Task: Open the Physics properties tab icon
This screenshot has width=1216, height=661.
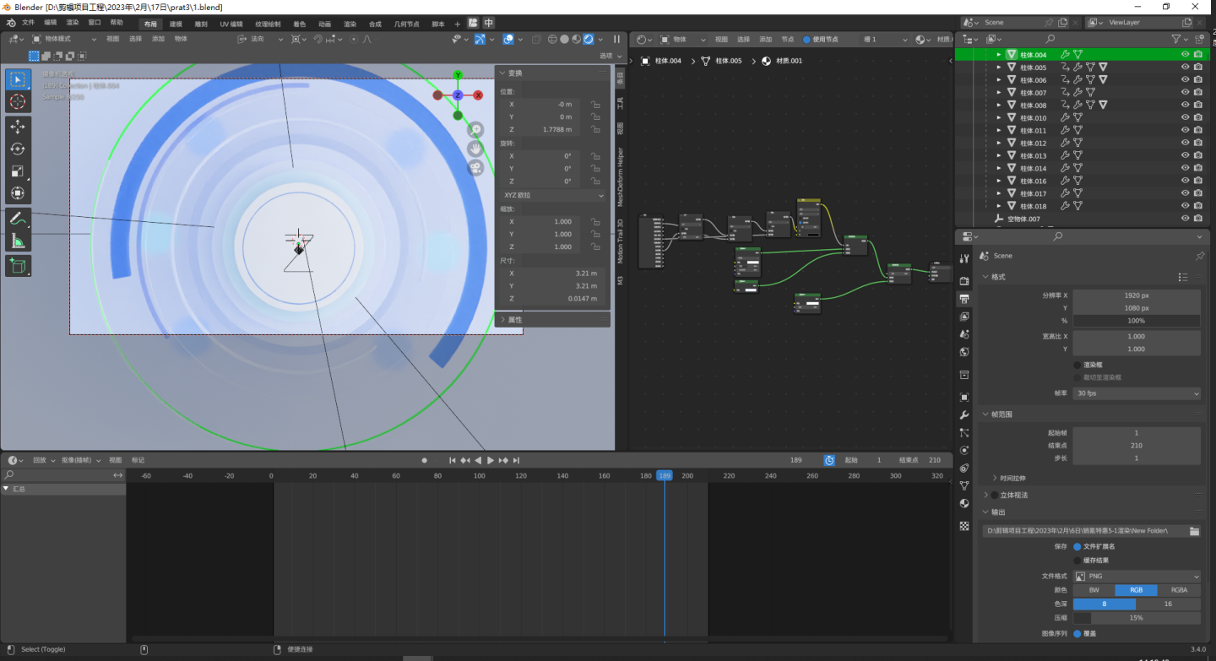Action: coord(965,450)
